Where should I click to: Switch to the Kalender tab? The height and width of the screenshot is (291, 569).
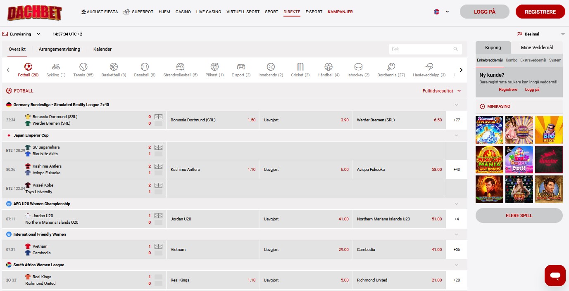[102, 49]
